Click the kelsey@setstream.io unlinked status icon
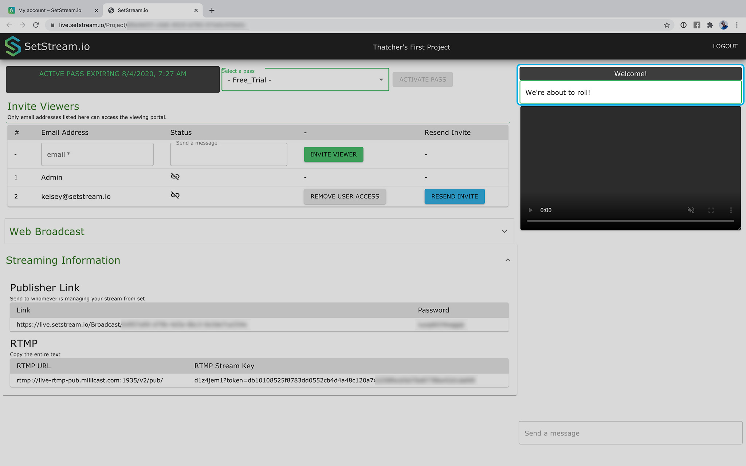 pyautogui.click(x=175, y=195)
